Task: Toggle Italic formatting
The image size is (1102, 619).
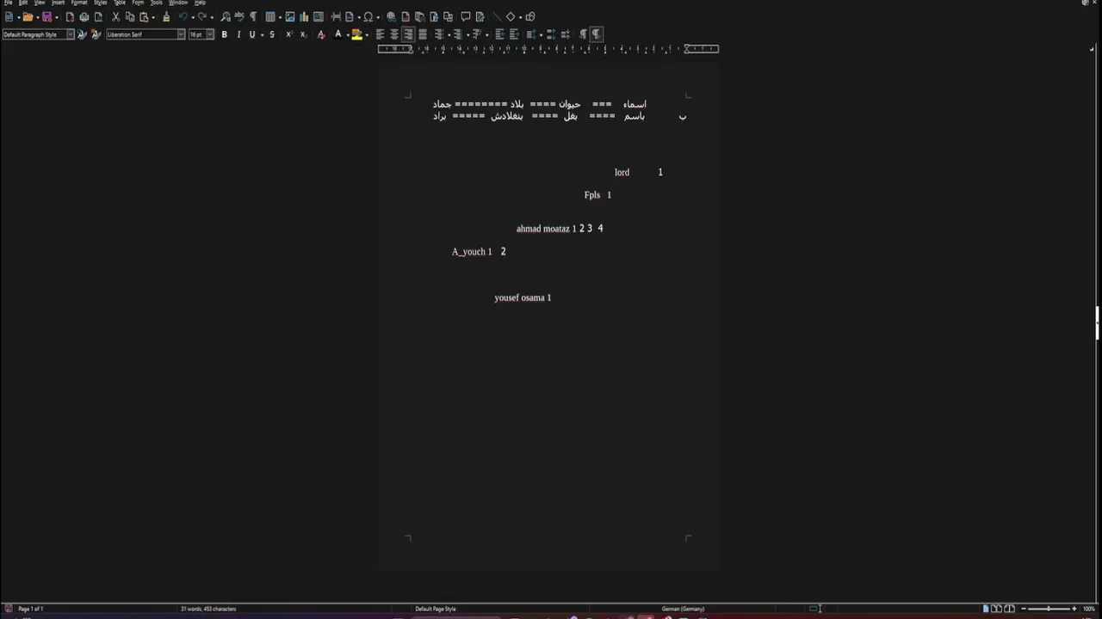Action: pos(238,34)
